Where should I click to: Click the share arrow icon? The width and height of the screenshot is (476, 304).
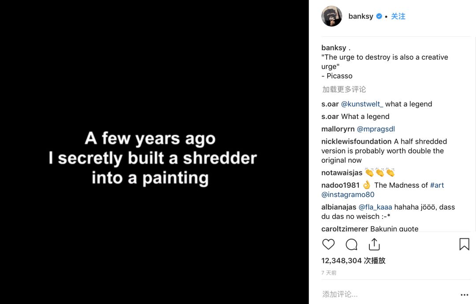[x=374, y=244]
